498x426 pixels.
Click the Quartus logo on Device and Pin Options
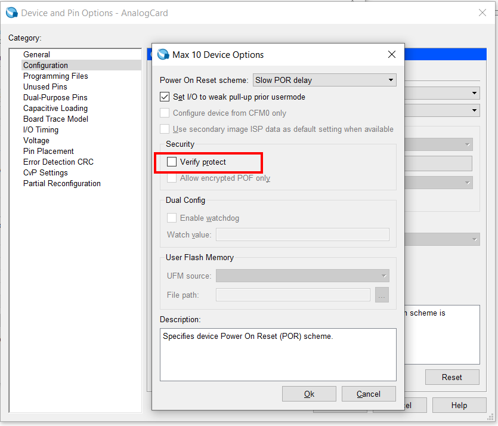(11, 13)
